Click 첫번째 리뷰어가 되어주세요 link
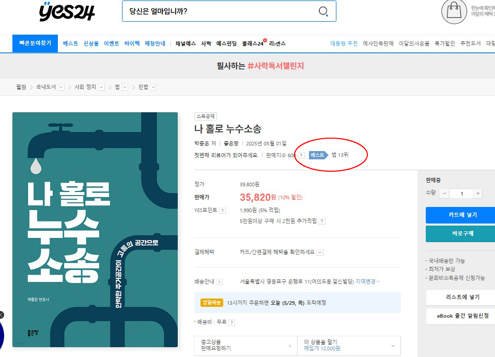Screen dimensions: 495x357 (x=226, y=155)
